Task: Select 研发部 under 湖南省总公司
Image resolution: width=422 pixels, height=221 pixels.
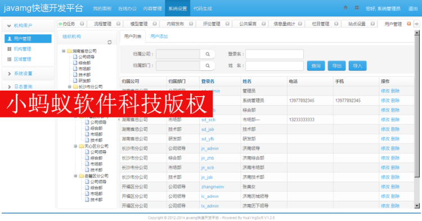Action: pyautogui.click(x=84, y=80)
